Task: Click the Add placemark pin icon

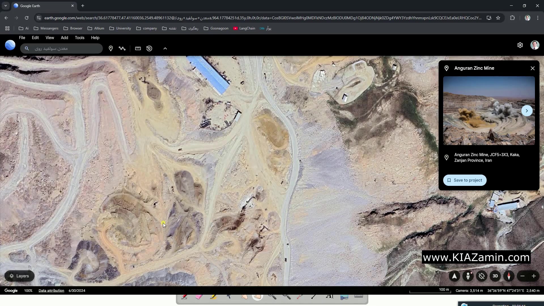Action: pos(111,48)
